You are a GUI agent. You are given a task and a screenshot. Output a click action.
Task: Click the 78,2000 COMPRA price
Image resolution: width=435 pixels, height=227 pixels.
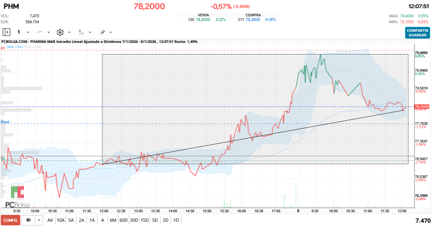252,20
